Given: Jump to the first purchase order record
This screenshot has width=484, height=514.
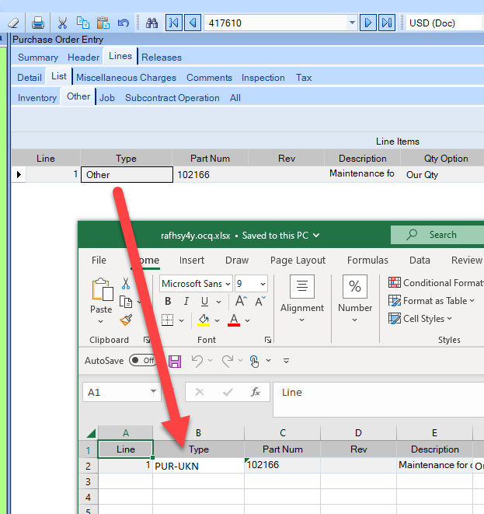Looking at the screenshot, I should tap(175, 23).
